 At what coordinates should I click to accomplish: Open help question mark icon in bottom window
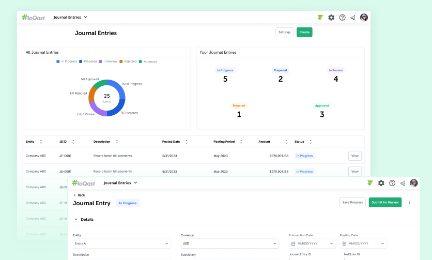click(x=392, y=183)
